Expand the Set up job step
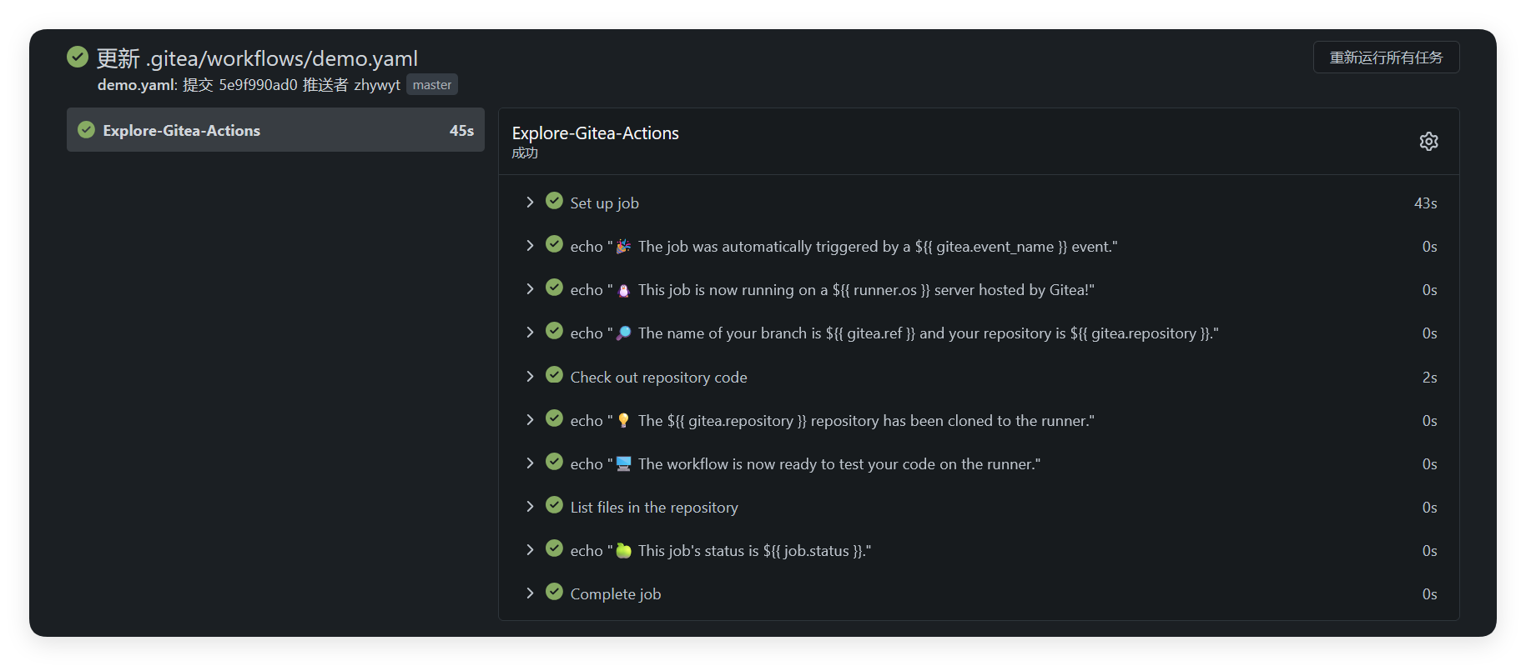1526x666 pixels. [530, 203]
